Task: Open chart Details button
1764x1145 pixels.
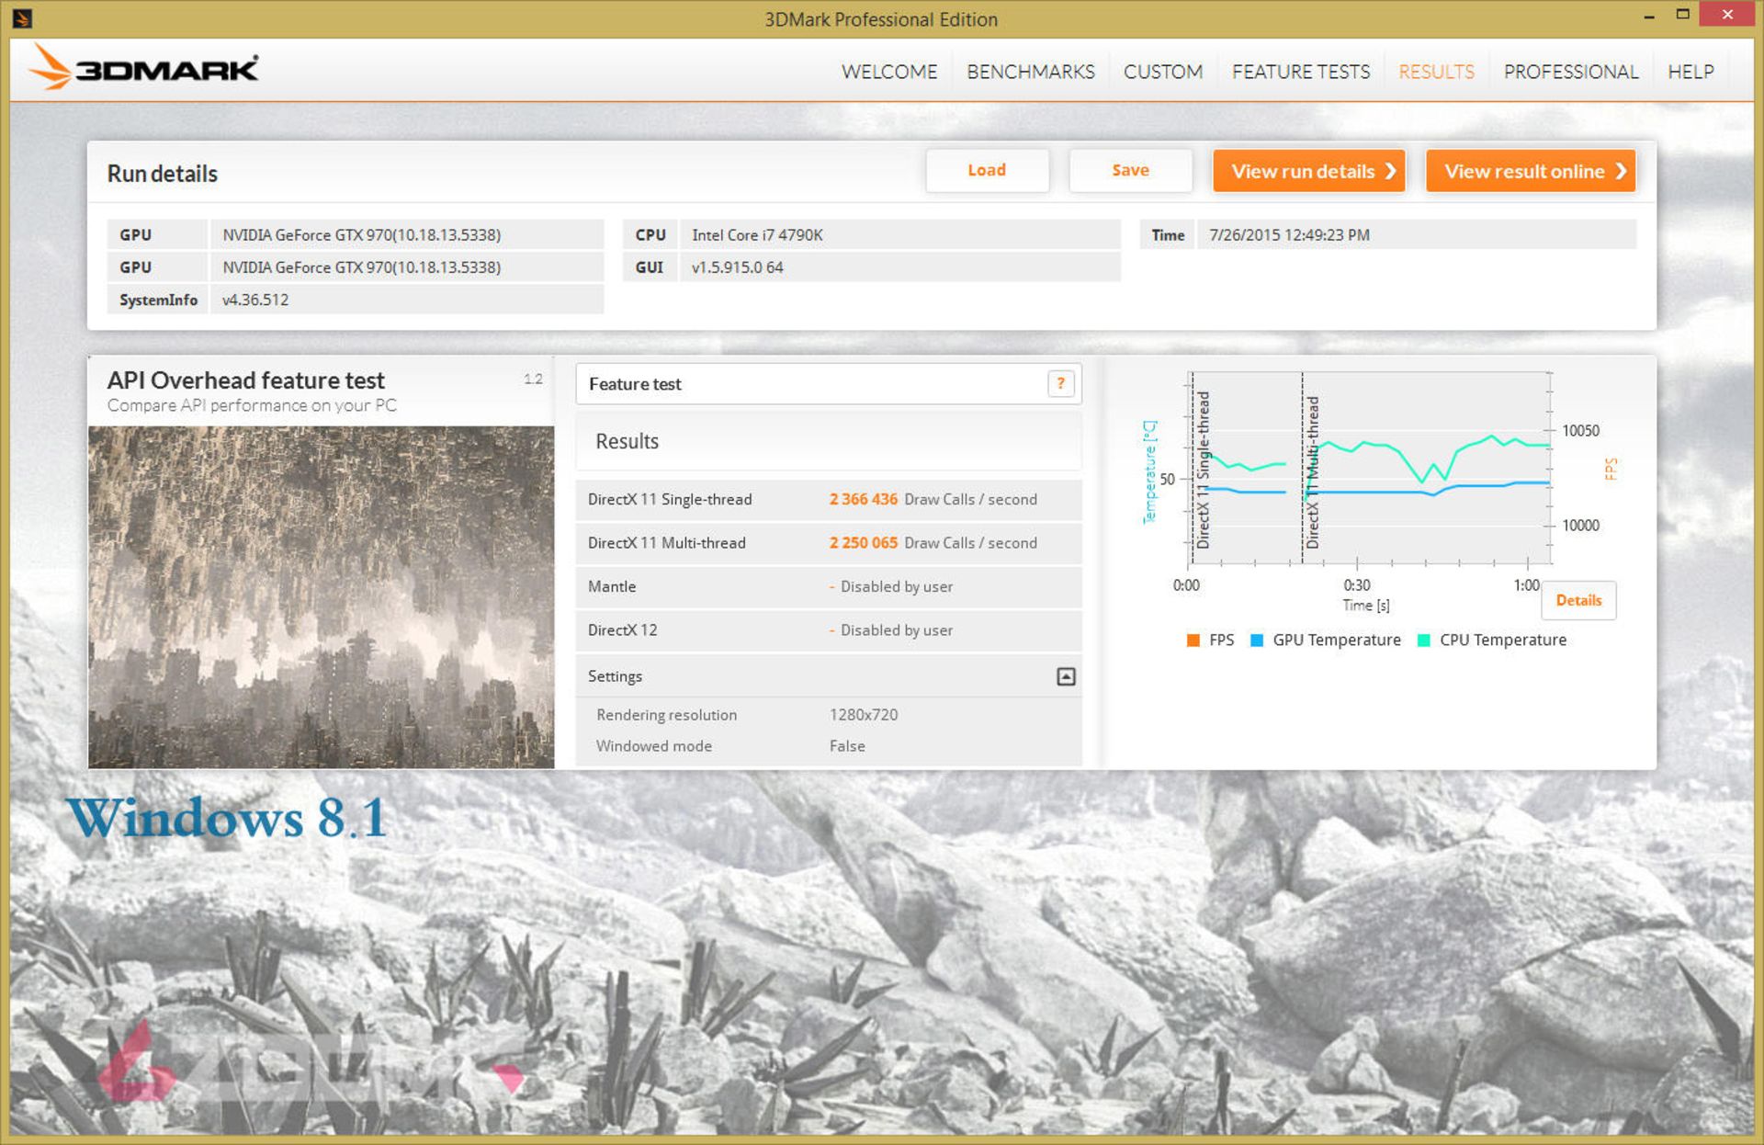Action: click(1578, 600)
